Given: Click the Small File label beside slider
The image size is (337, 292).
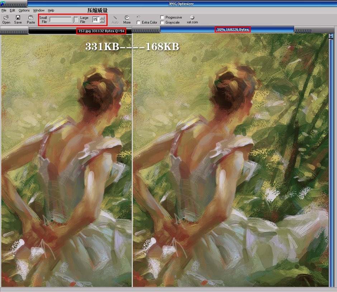Looking at the screenshot, I should [43, 20].
